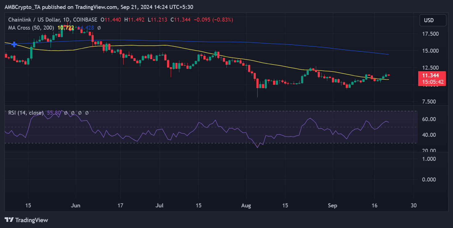
Task: Click the 17.500 price axis label
Action: click(430, 34)
